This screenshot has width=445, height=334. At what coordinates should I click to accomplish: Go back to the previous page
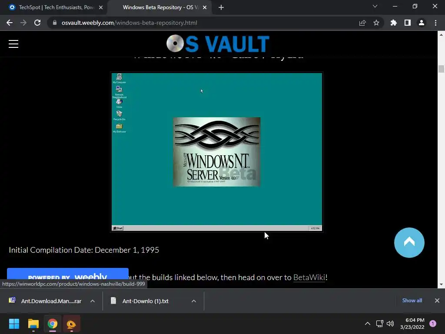[10, 23]
